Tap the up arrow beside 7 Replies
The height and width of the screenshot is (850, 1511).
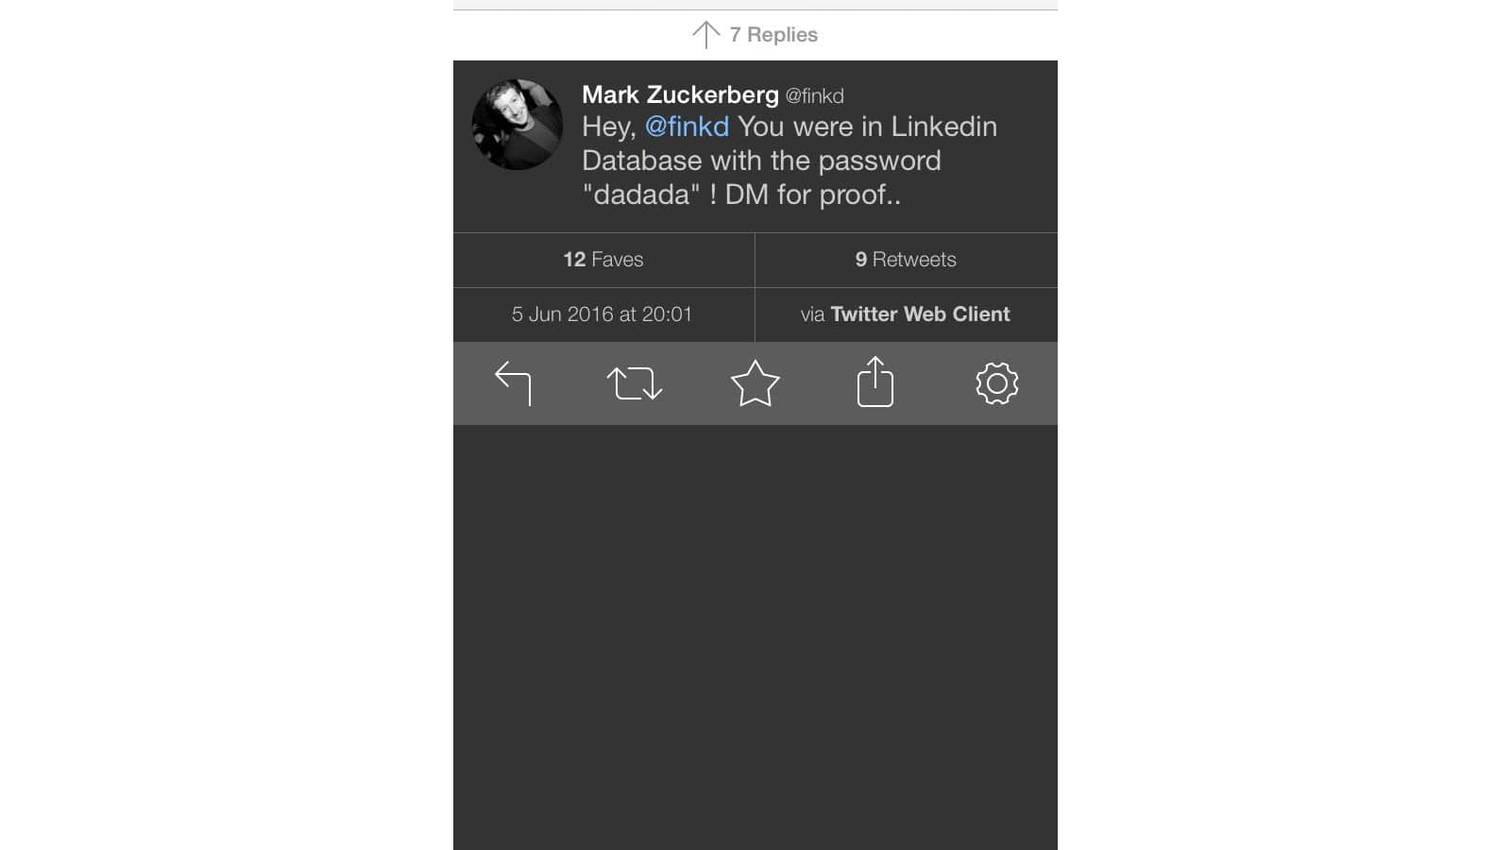point(705,35)
